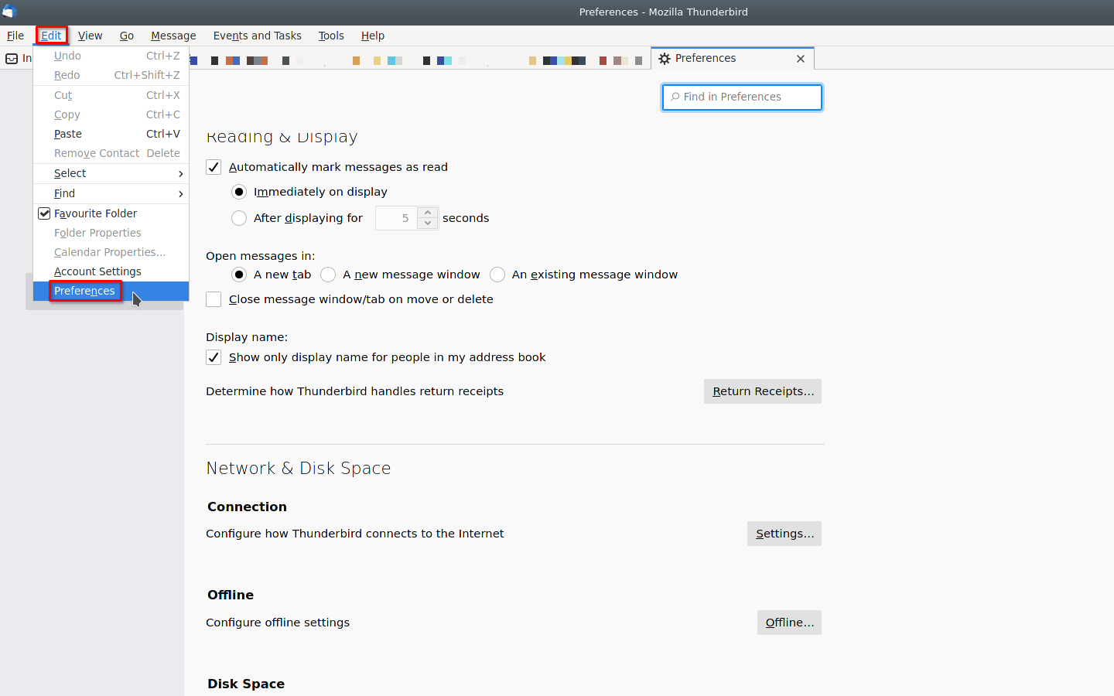Enable Close message window/tab on move or delete
The height and width of the screenshot is (696, 1114).
tap(214, 299)
